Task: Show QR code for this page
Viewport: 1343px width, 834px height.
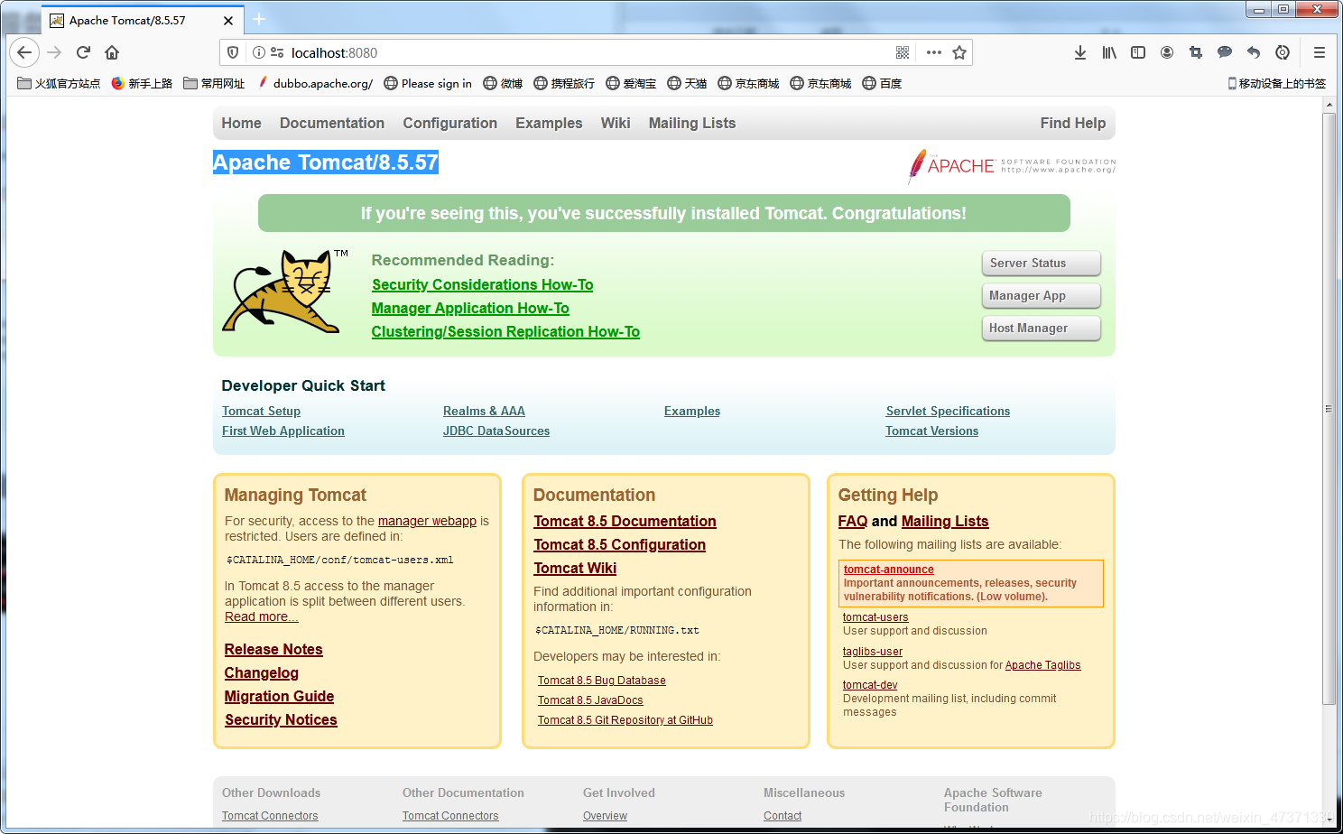Action: click(x=903, y=52)
